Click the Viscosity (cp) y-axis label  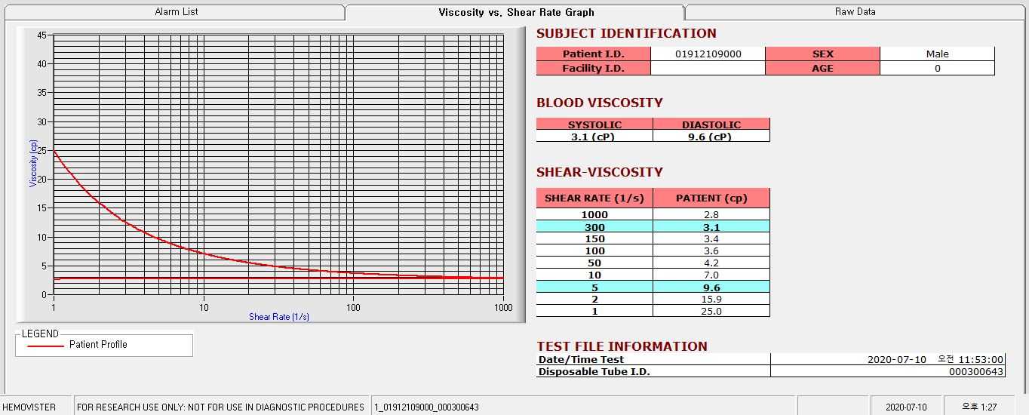tap(33, 164)
